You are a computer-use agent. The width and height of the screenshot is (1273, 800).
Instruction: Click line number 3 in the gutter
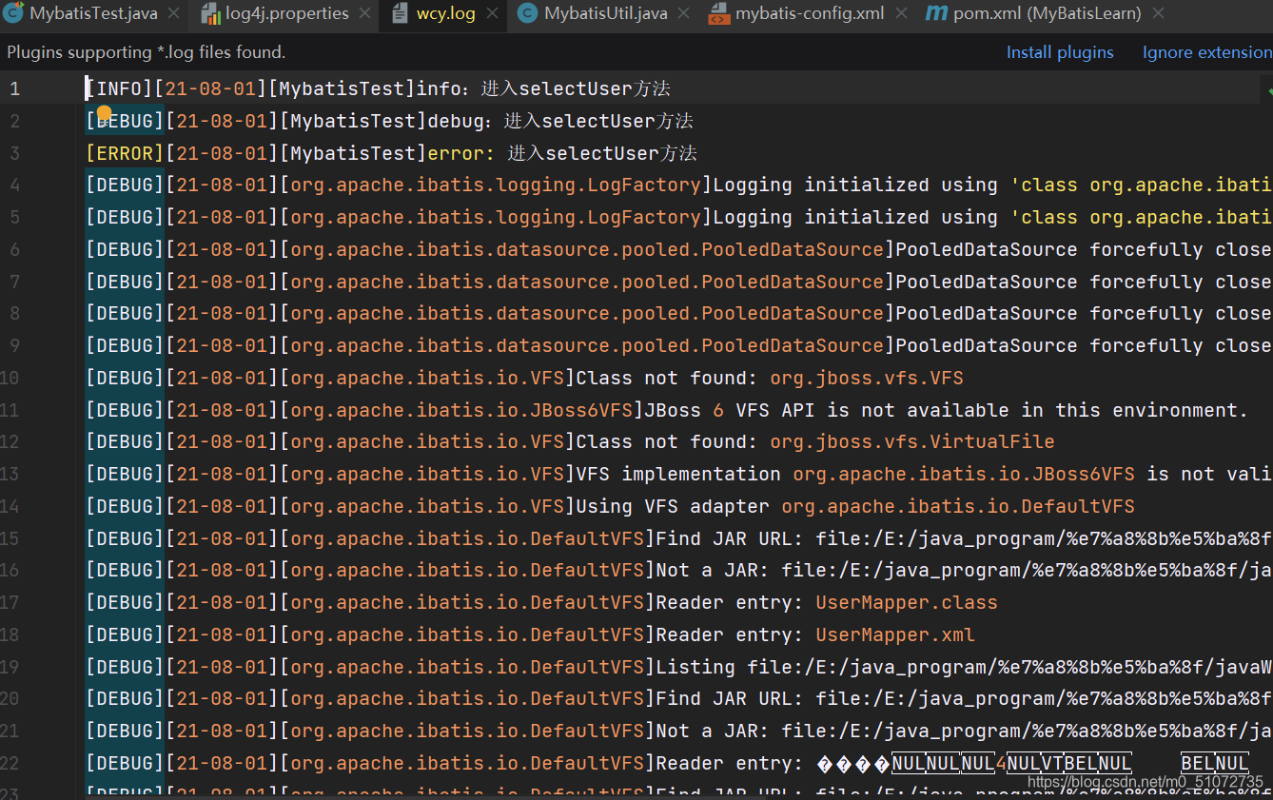[14, 153]
